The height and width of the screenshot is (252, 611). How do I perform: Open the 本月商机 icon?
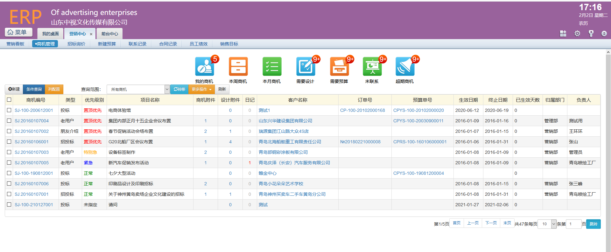point(272,66)
